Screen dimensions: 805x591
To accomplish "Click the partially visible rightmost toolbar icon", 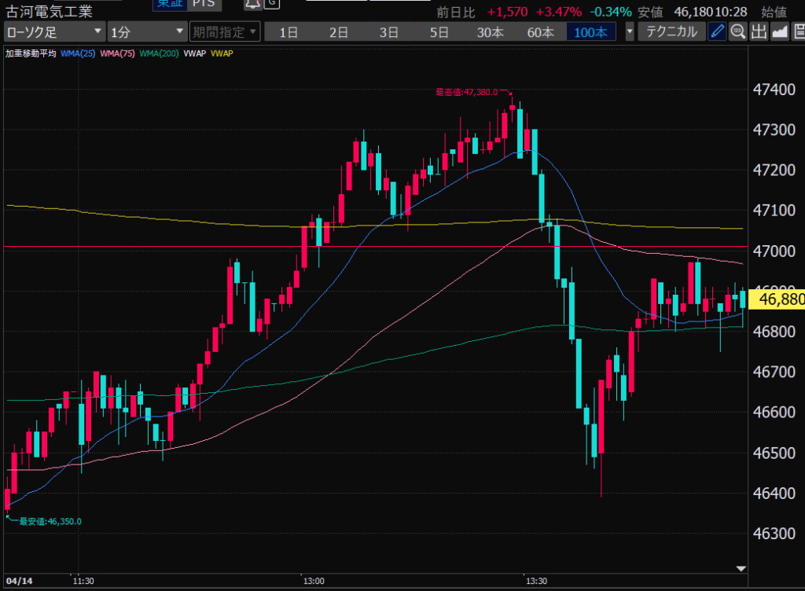I will tap(799, 31).
